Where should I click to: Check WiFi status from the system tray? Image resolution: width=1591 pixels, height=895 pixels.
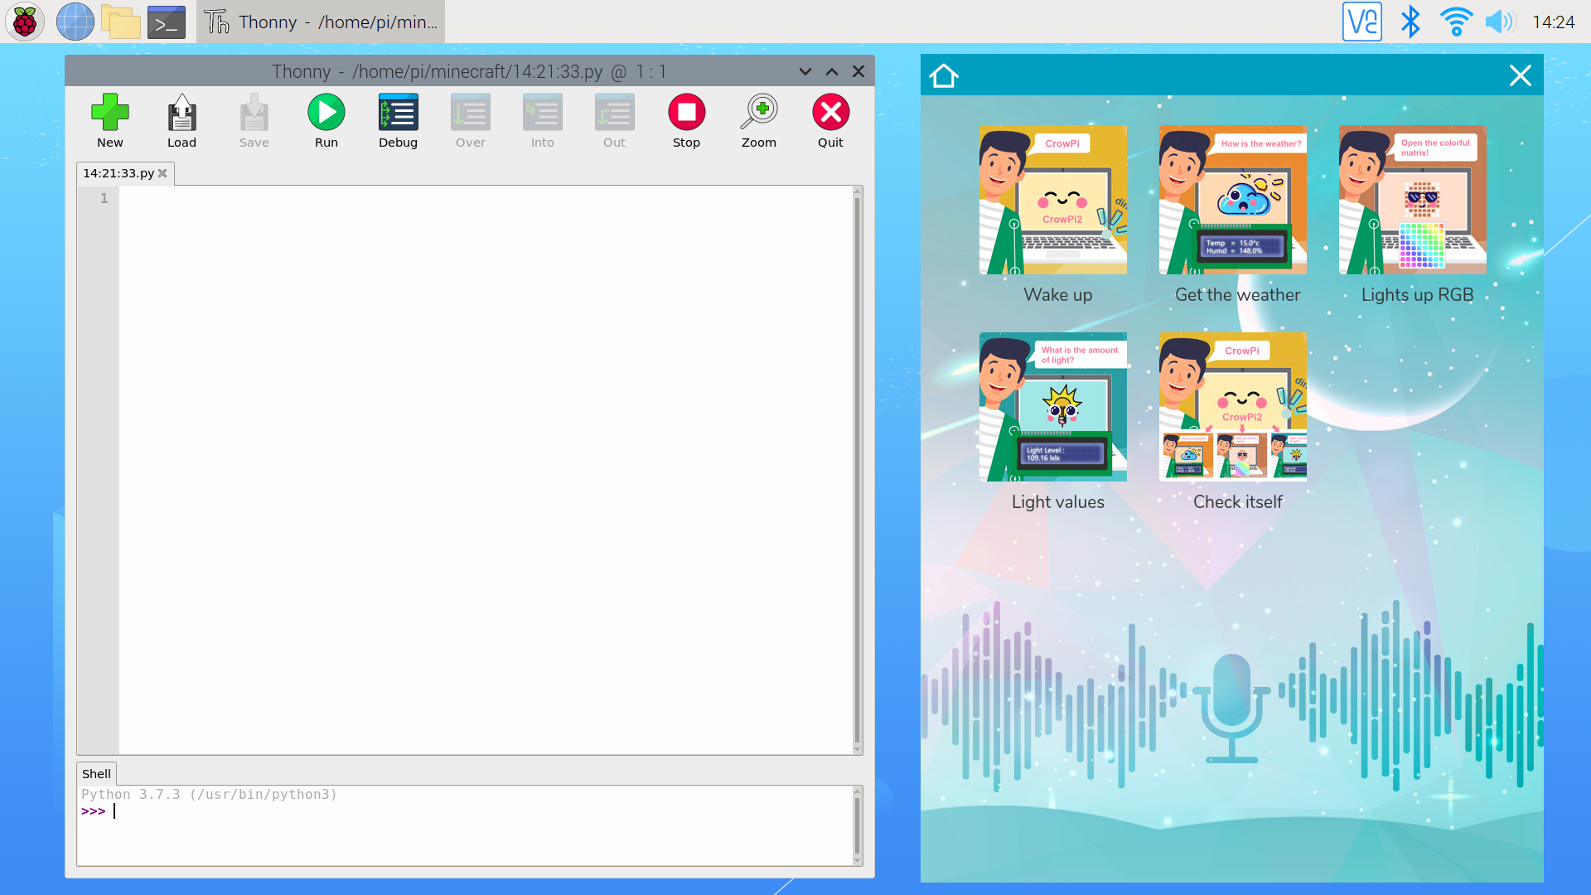1456,22
